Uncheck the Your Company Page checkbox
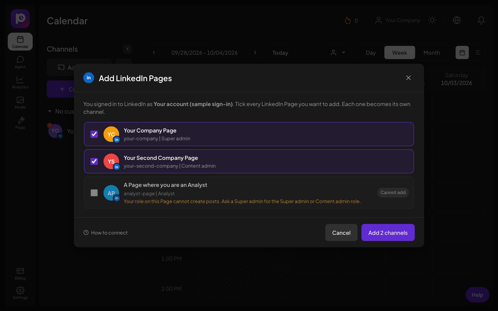The image size is (498, 311). click(94, 134)
